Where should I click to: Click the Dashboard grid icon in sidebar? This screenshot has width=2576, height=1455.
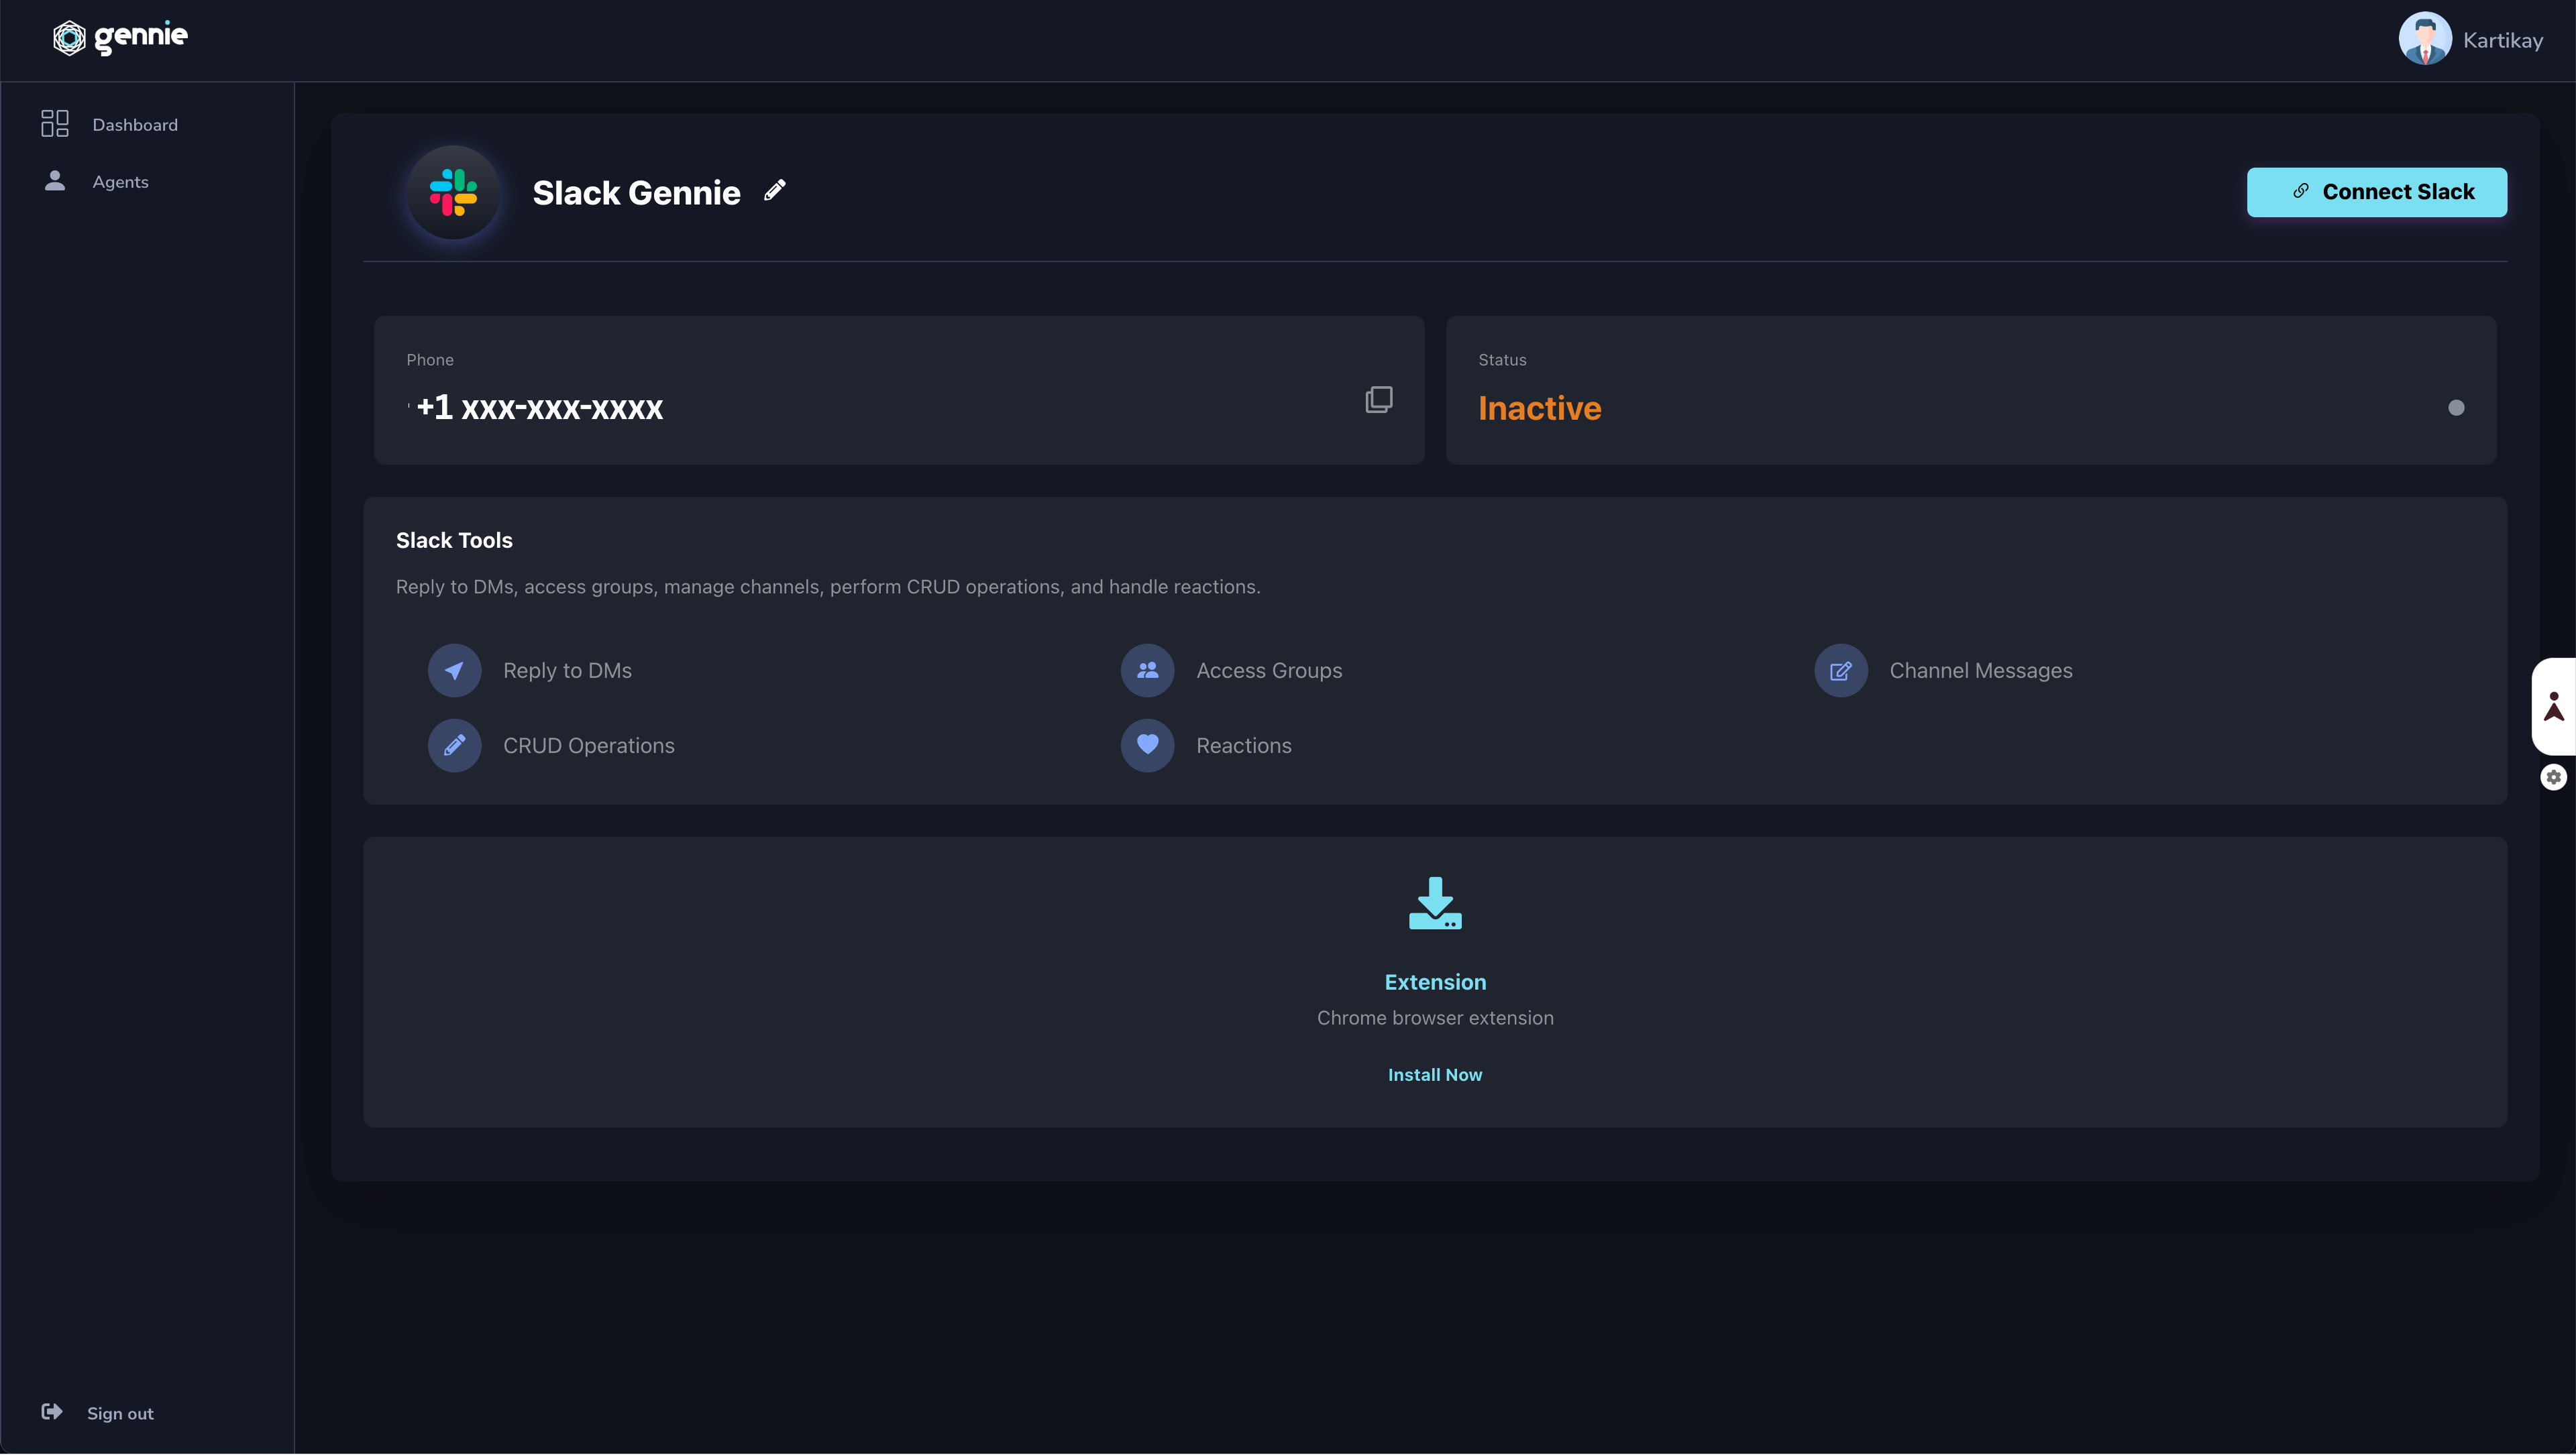[54, 123]
